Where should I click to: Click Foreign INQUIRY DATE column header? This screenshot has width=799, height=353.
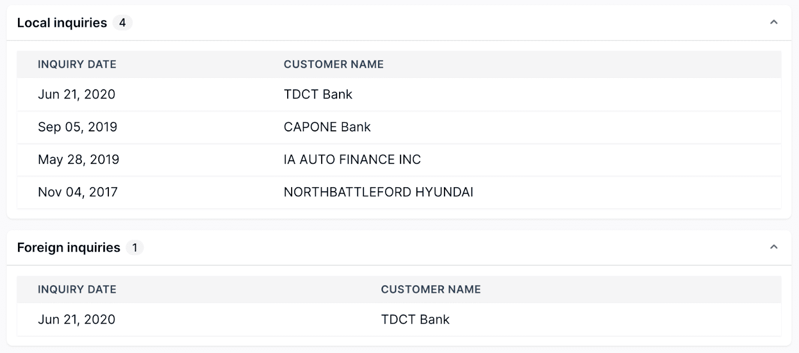(77, 290)
